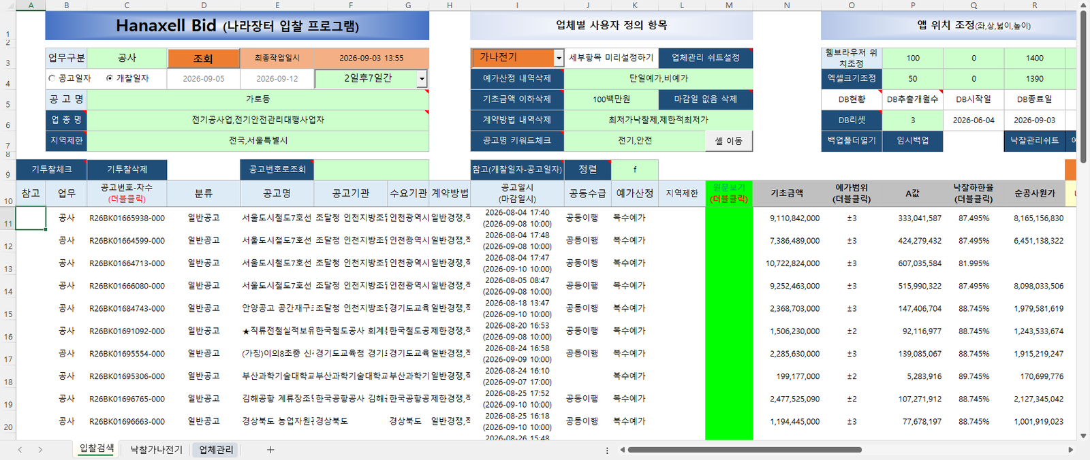
Task: Click the horizontal scrollbar left arrow
Action: click(x=622, y=450)
